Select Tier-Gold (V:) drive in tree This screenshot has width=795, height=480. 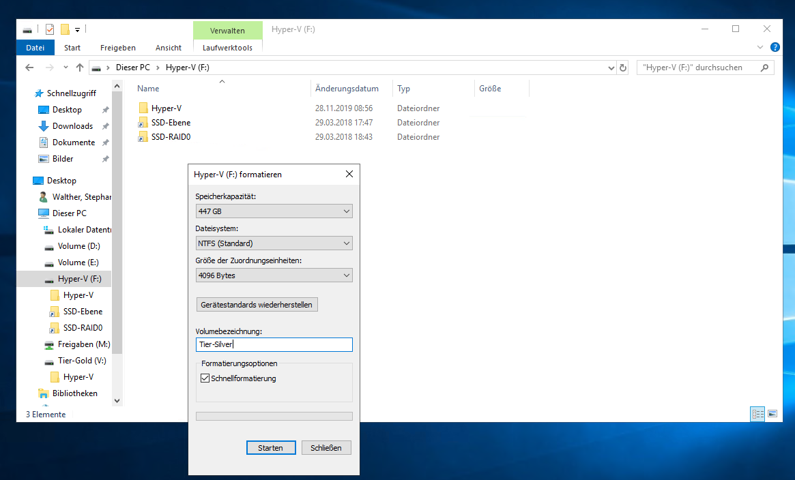[82, 361]
